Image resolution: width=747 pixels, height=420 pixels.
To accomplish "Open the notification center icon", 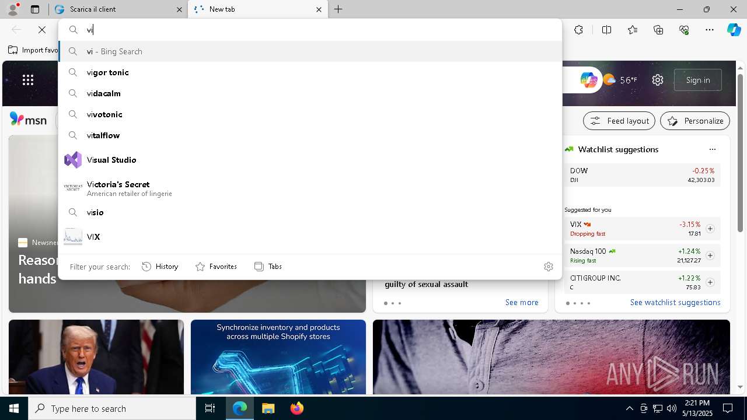I will click(728, 408).
